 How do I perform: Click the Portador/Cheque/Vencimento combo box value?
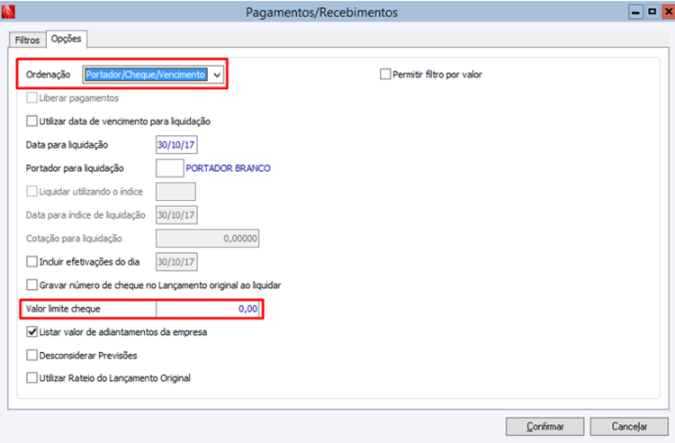point(146,75)
